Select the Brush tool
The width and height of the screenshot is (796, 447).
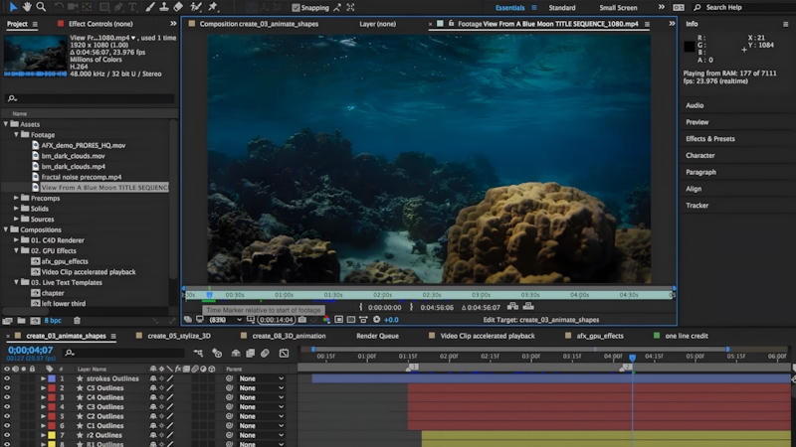[x=150, y=7]
